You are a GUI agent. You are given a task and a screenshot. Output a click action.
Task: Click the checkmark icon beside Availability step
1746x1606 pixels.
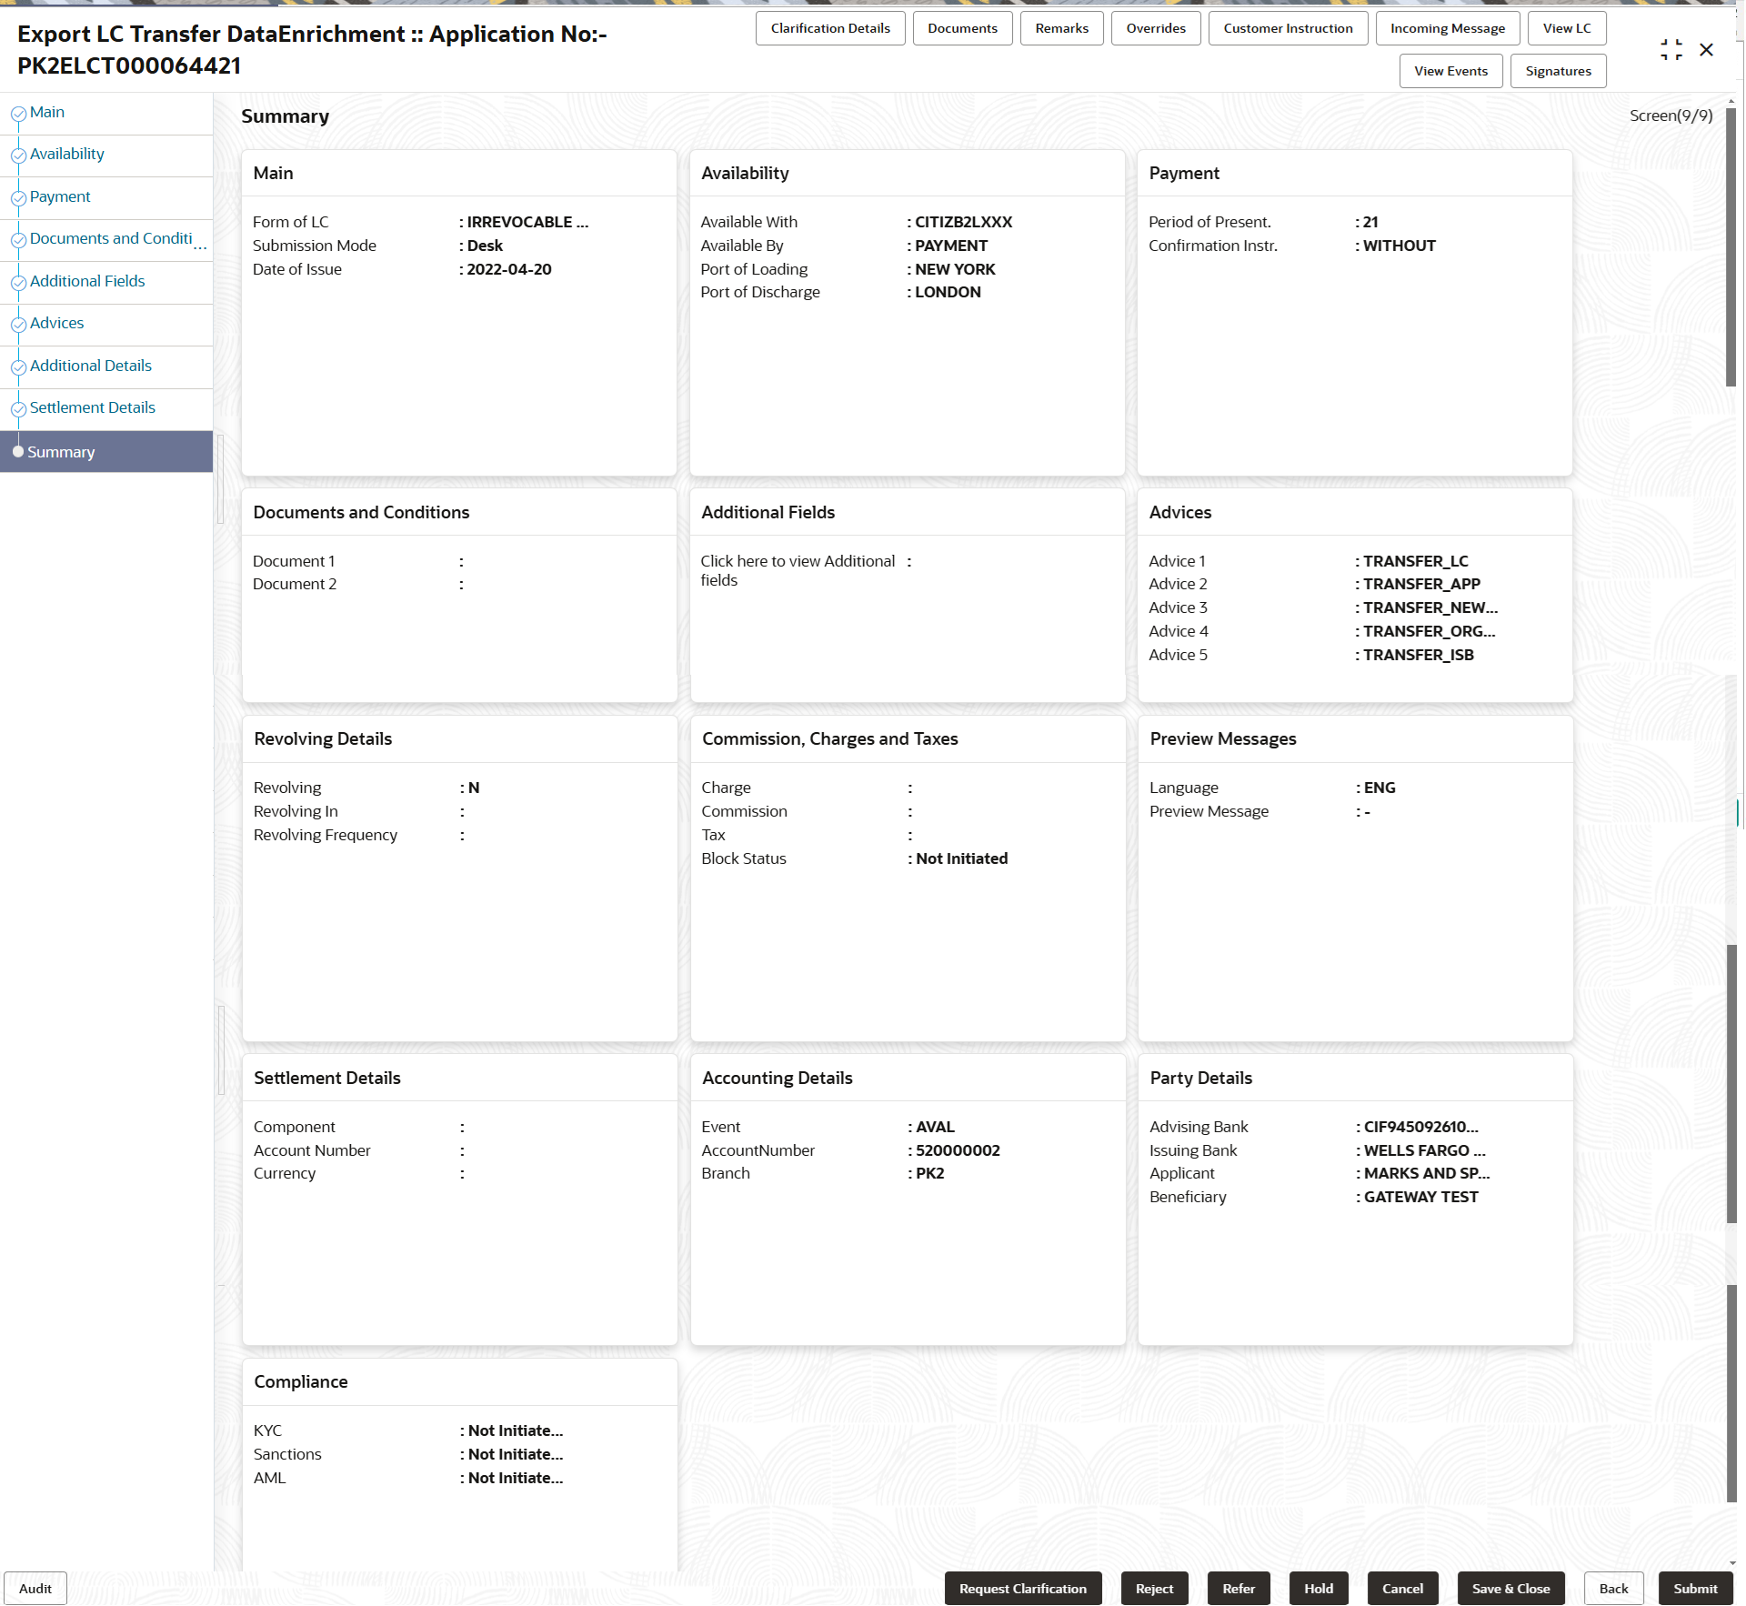(18, 156)
